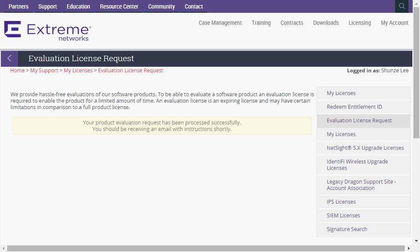
Task: Open NetSight 5.X Upgrade Licenses
Action: [x=363, y=148]
